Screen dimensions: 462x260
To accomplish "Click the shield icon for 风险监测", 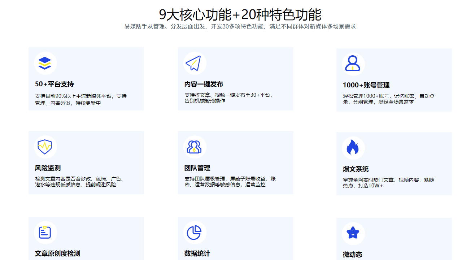I will pos(45,147).
